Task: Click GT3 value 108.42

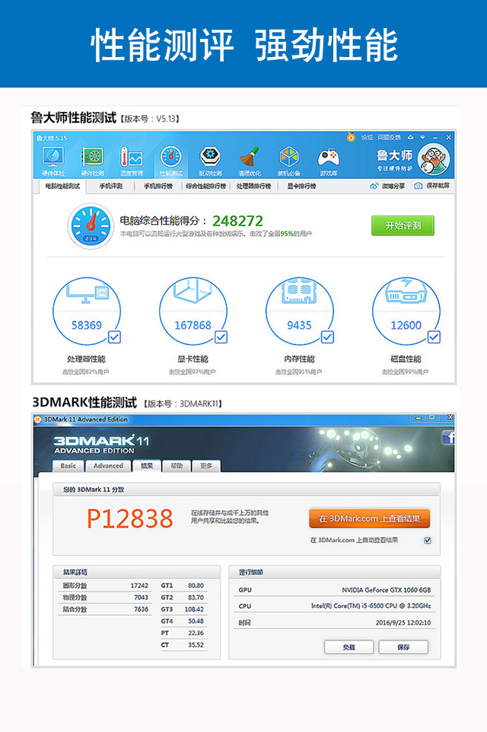Action: pyautogui.click(x=195, y=609)
